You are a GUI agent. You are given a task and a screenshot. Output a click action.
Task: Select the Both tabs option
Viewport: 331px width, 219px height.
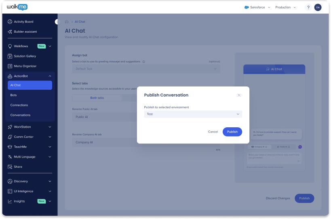97,98
